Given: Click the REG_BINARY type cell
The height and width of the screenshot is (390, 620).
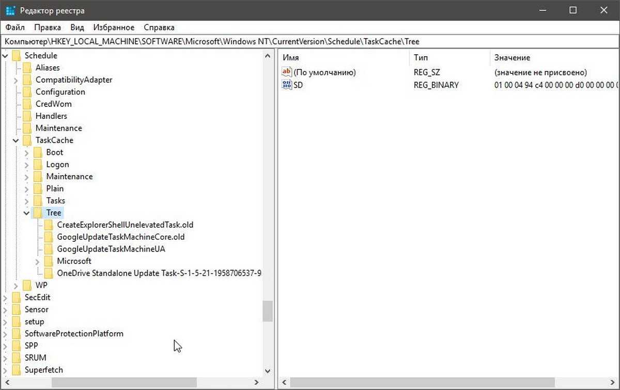Looking at the screenshot, I should coord(436,85).
